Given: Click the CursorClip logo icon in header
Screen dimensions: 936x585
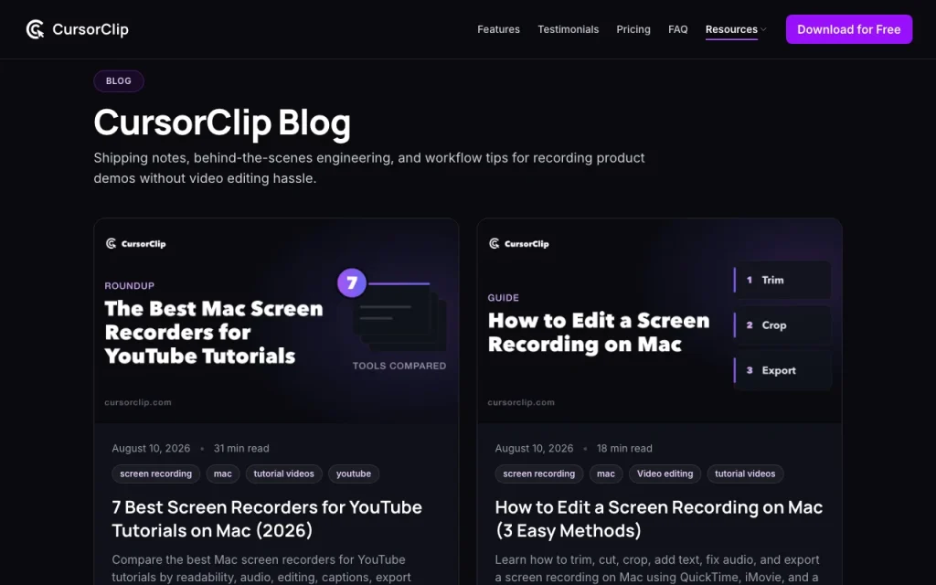Looking at the screenshot, I should pyautogui.click(x=36, y=29).
